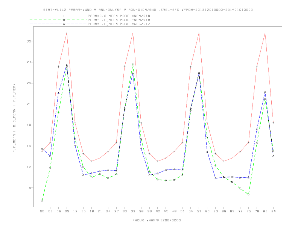The width and height of the screenshot is (298, 230).
Task: Click x-axis forecast hour label 45
Action: 166,211
